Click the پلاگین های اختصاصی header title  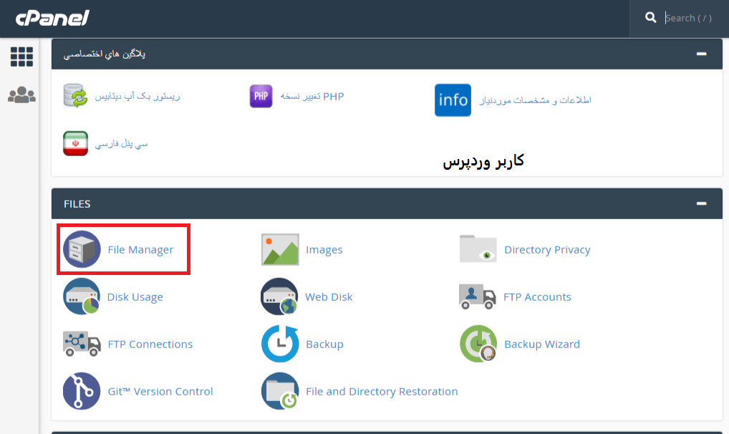pyautogui.click(x=104, y=54)
